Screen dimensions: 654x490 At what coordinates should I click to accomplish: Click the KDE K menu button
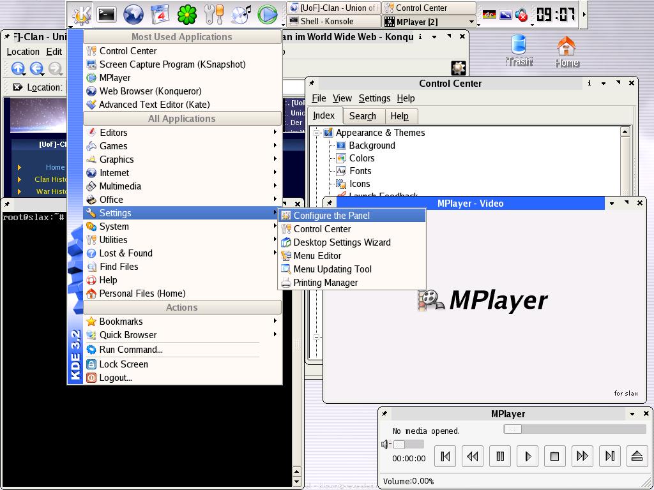[80, 14]
